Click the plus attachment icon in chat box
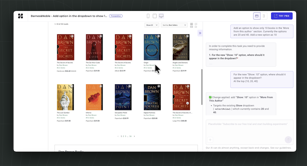The width and height of the screenshot is (307, 166). tap(210, 140)
